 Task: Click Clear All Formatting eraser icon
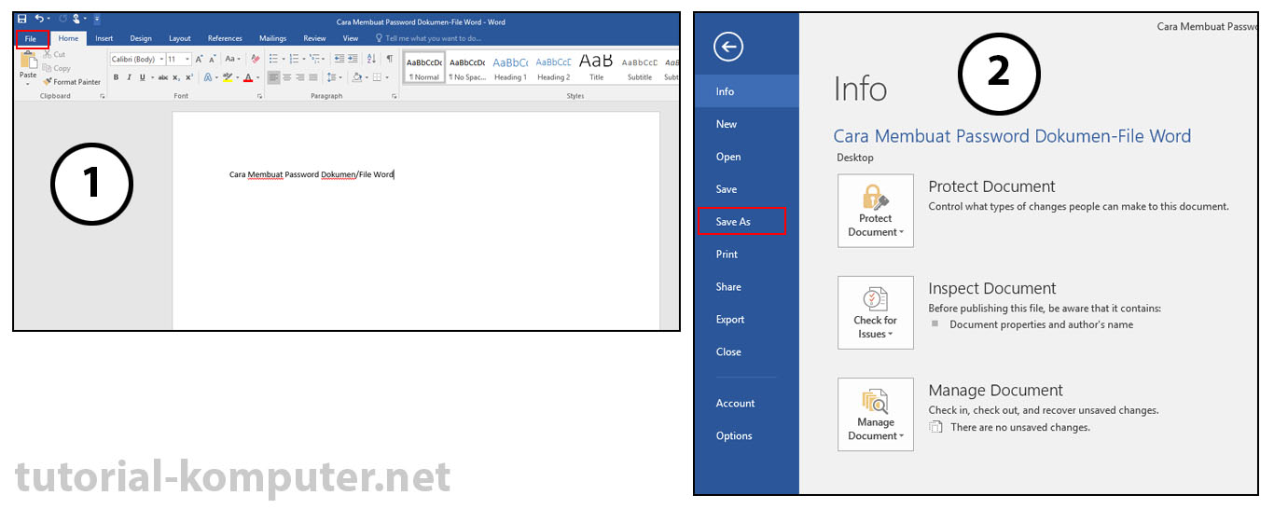256,59
